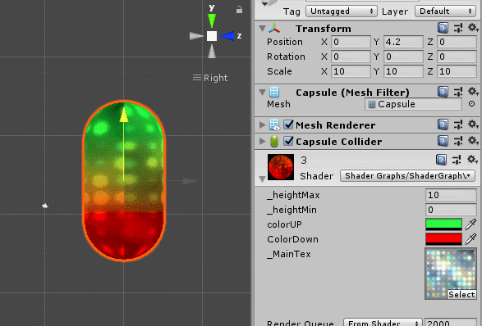Image resolution: width=482 pixels, height=326 pixels.
Task: Open the Tag dropdown showing Untagged
Action: pyautogui.click(x=342, y=11)
